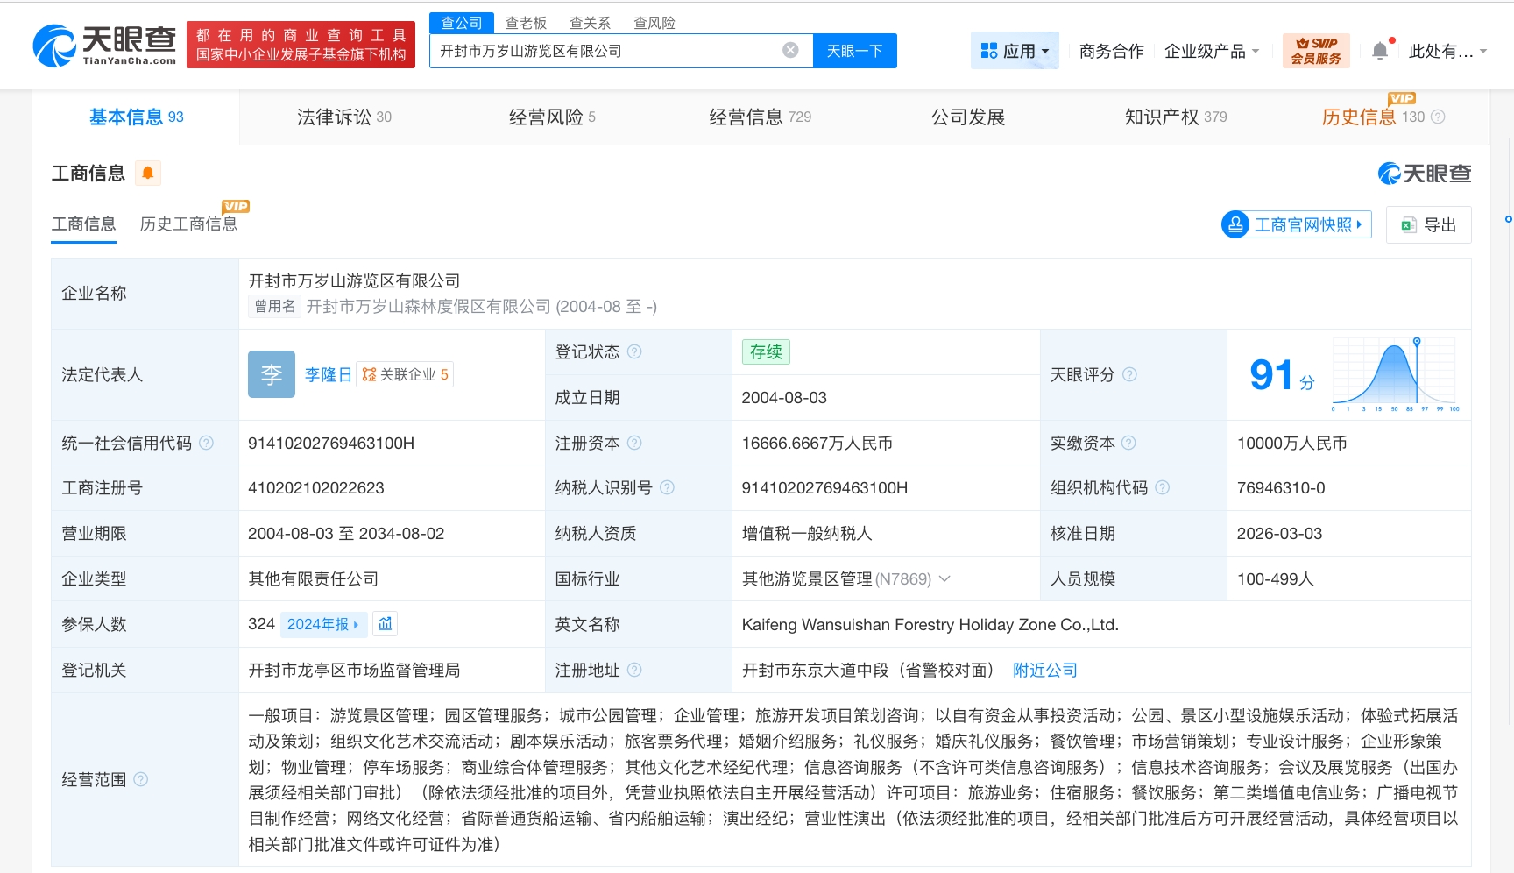Viewport: 1514px width, 873px height.
Task: Select the 查风险 search mode
Action: (x=654, y=22)
